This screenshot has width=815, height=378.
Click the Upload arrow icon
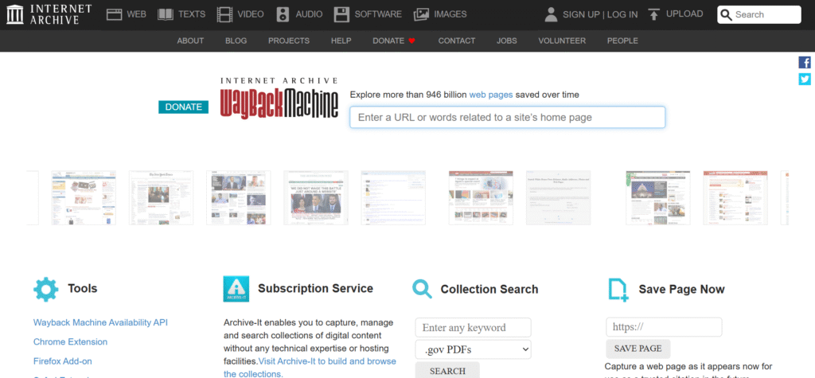[x=654, y=14]
